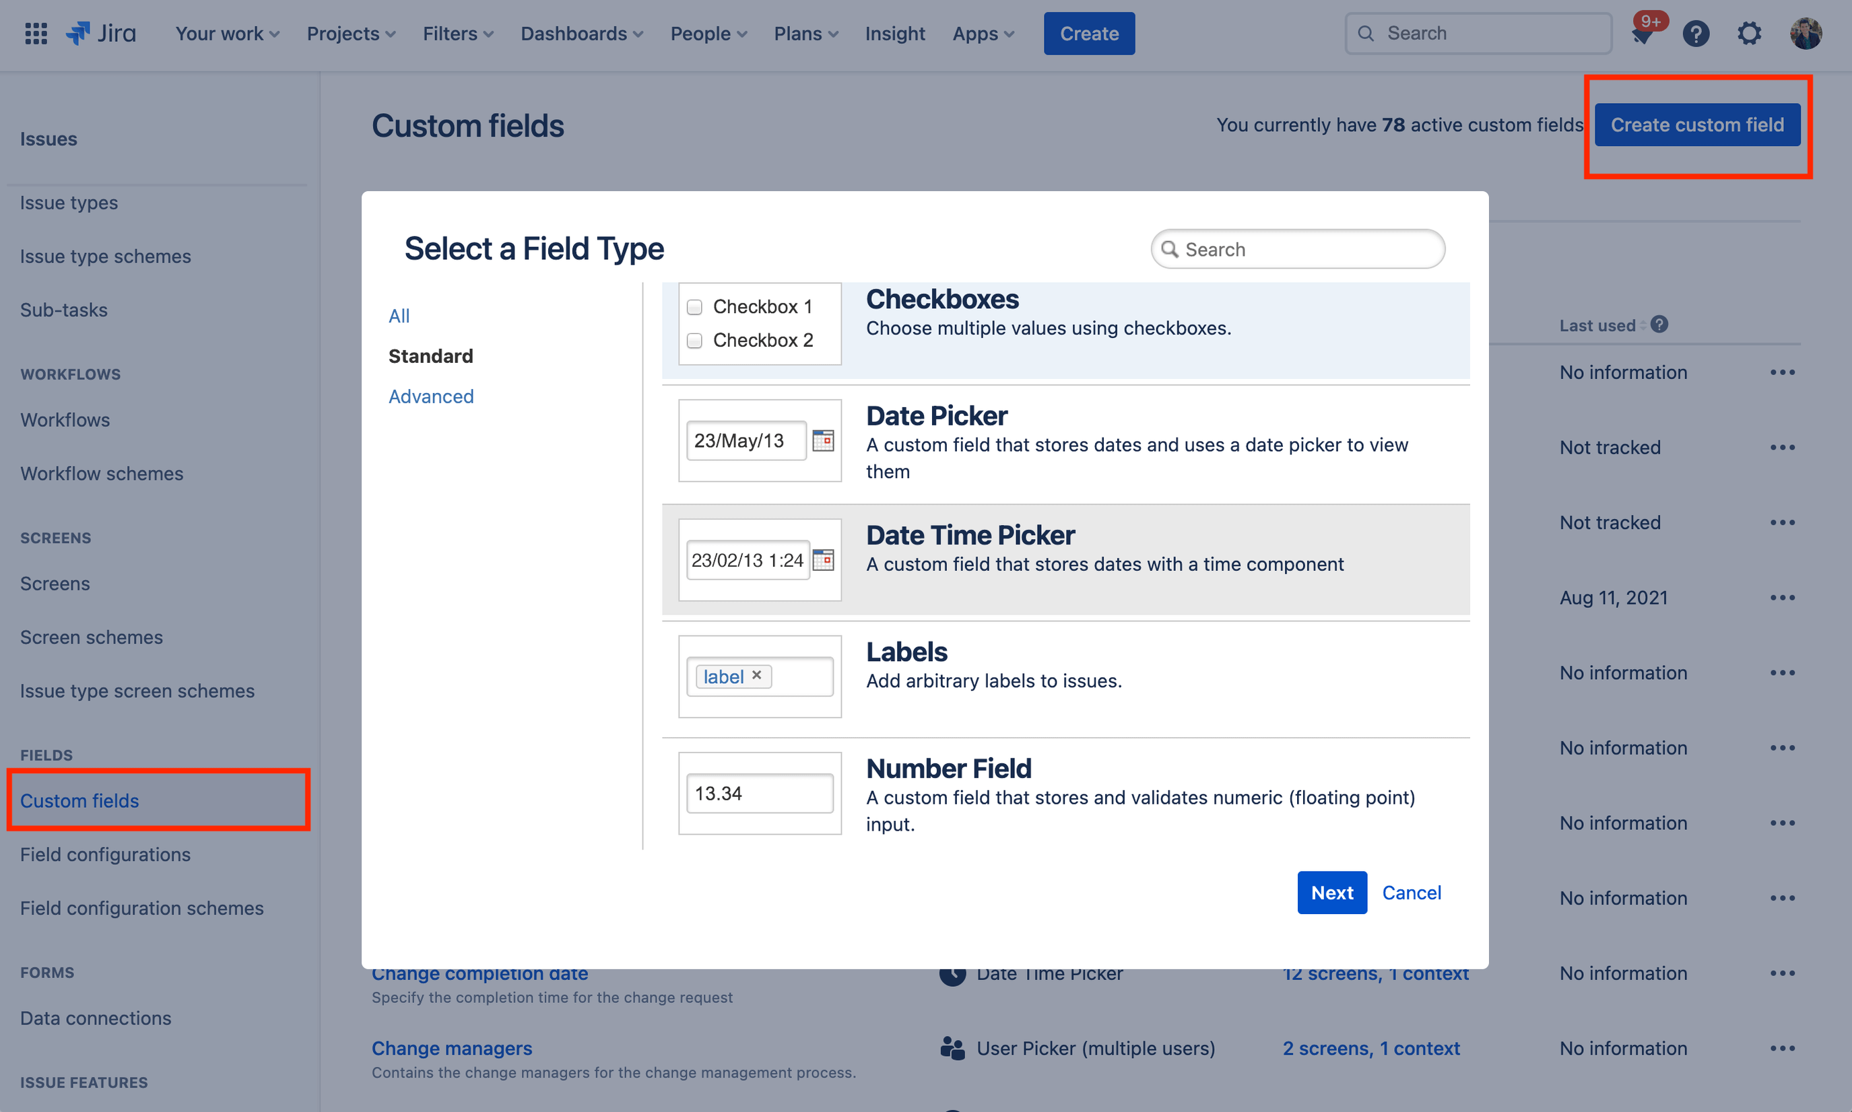The image size is (1852, 1112).
Task: Expand the Advanced field type category
Action: click(x=430, y=395)
